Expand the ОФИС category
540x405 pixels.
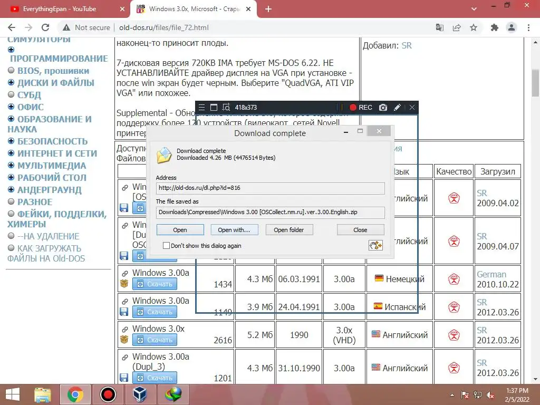[11, 107]
